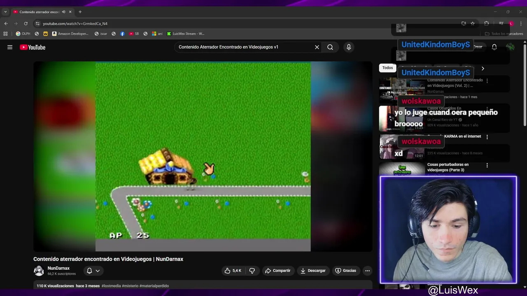Click the #misterio hashtag
The image size is (527, 296).
(130, 286)
